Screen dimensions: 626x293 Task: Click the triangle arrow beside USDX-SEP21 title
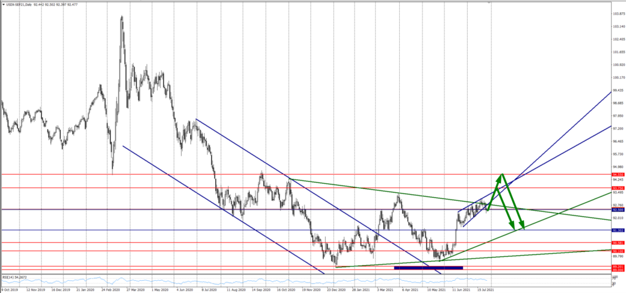(x=3, y=4)
